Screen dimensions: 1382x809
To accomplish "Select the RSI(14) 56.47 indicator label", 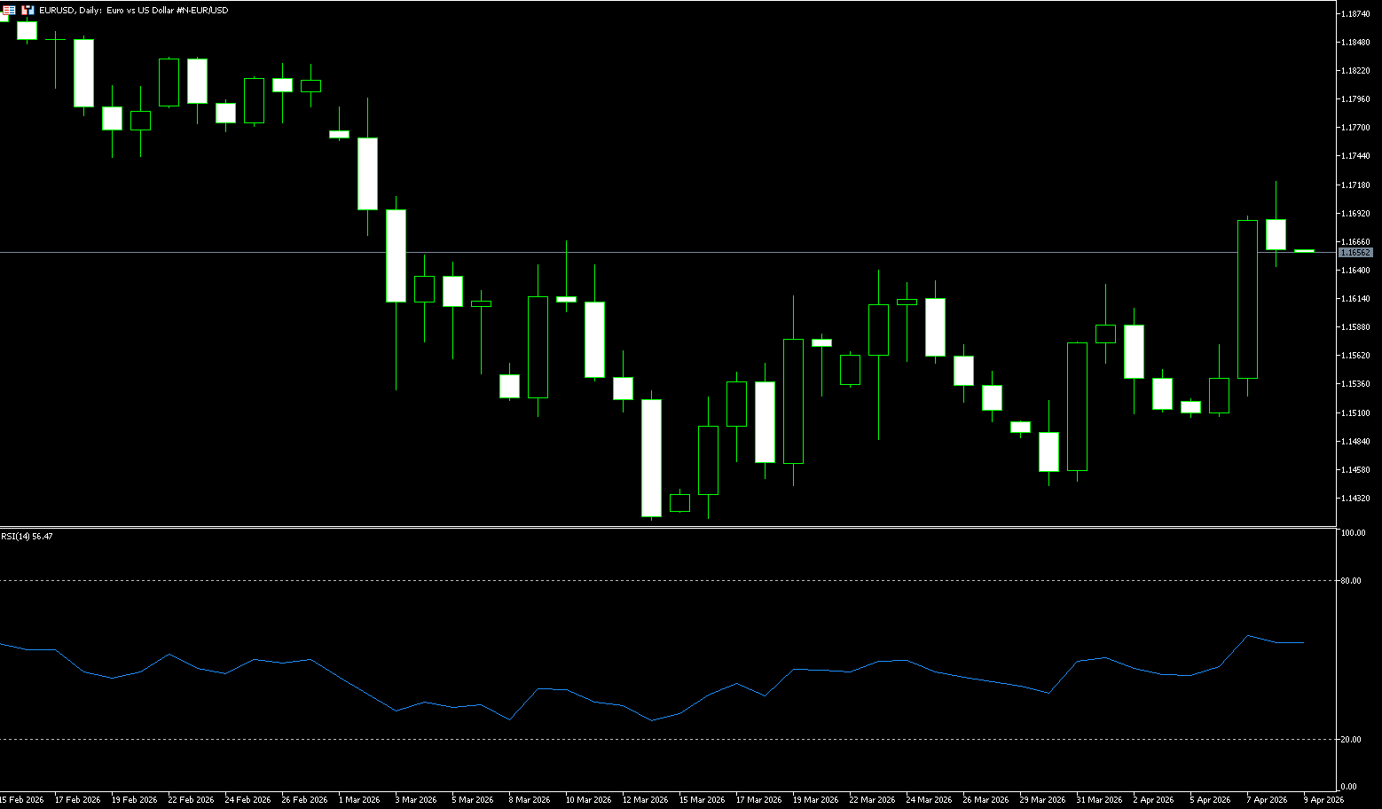I will 27,537.
